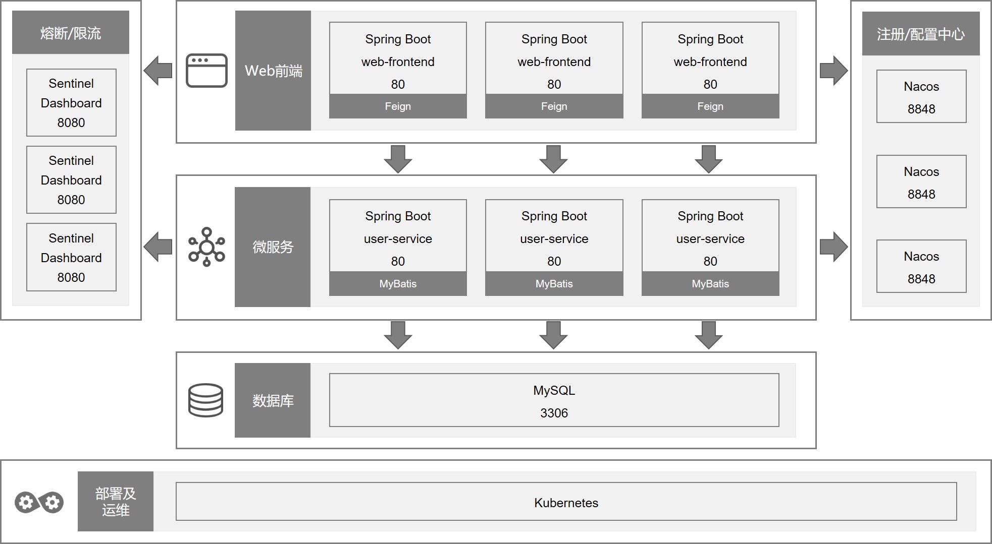Select the 部署及运维 label block

point(116,501)
